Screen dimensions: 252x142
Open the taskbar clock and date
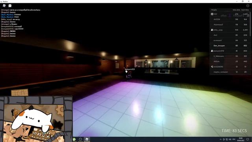point(241,139)
